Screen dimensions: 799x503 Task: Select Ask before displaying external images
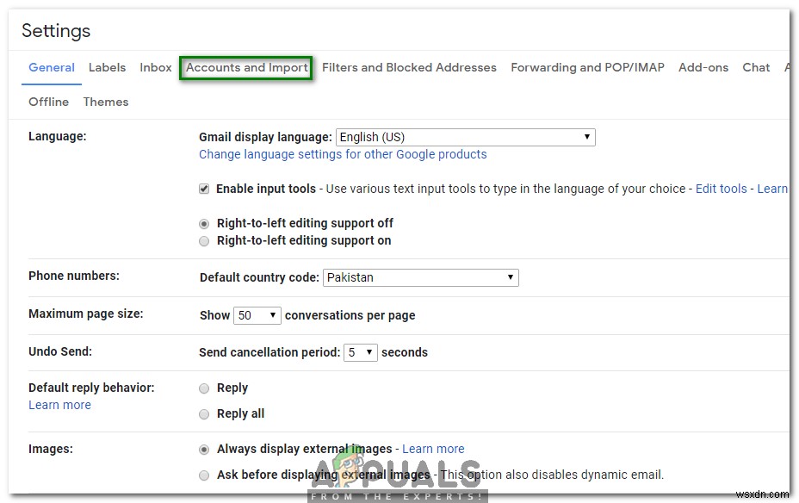coord(204,475)
